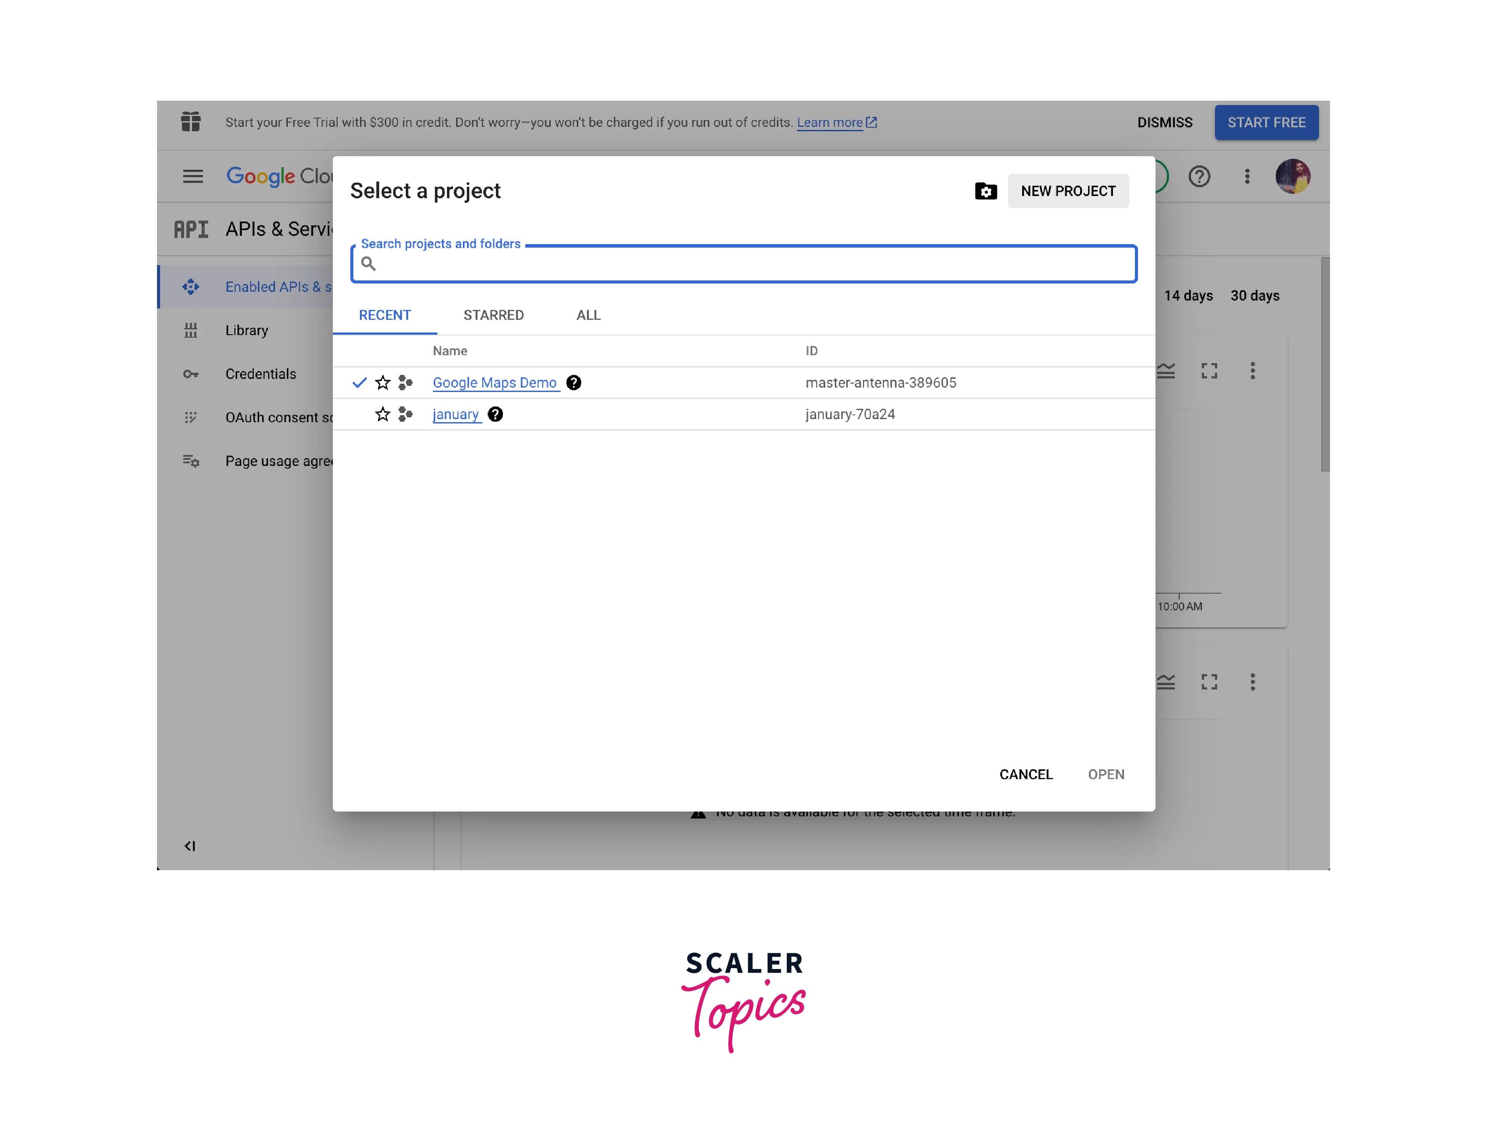The image size is (1487, 1137).
Task: Click the NEW PROJECT button
Action: [1067, 190]
